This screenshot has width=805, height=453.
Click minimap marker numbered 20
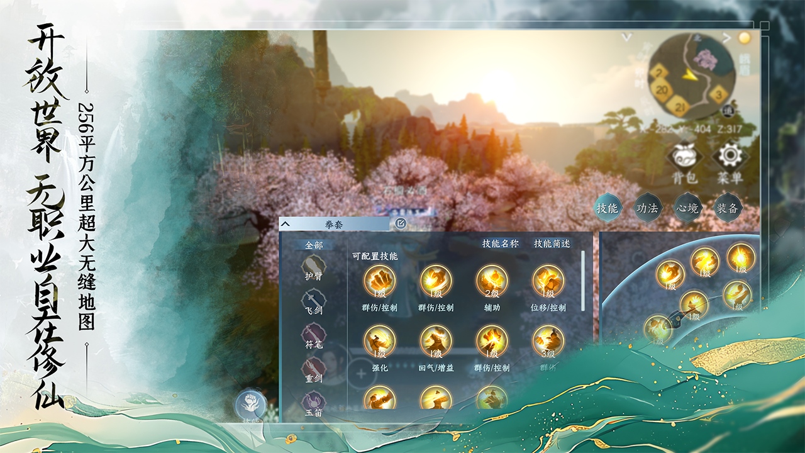tap(662, 91)
